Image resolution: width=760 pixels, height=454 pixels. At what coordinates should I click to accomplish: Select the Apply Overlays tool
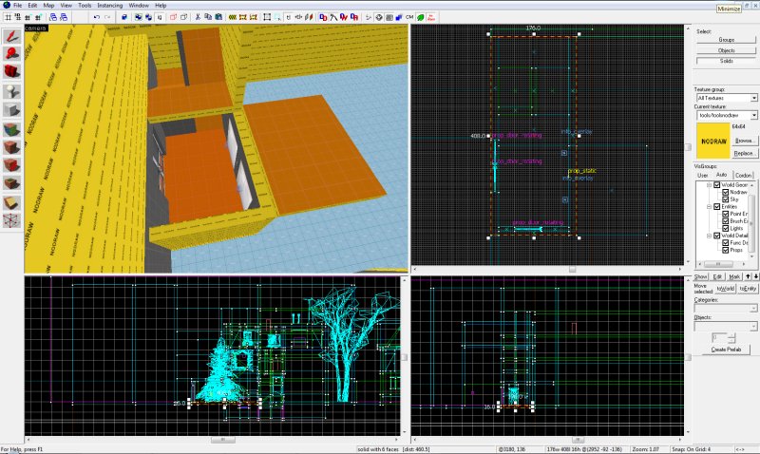pos(11,183)
